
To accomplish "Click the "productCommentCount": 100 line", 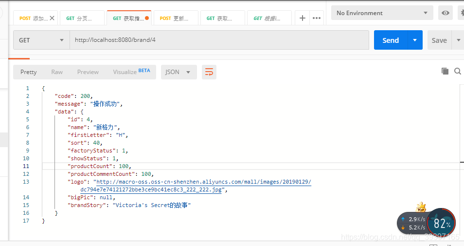I will [110, 174].
